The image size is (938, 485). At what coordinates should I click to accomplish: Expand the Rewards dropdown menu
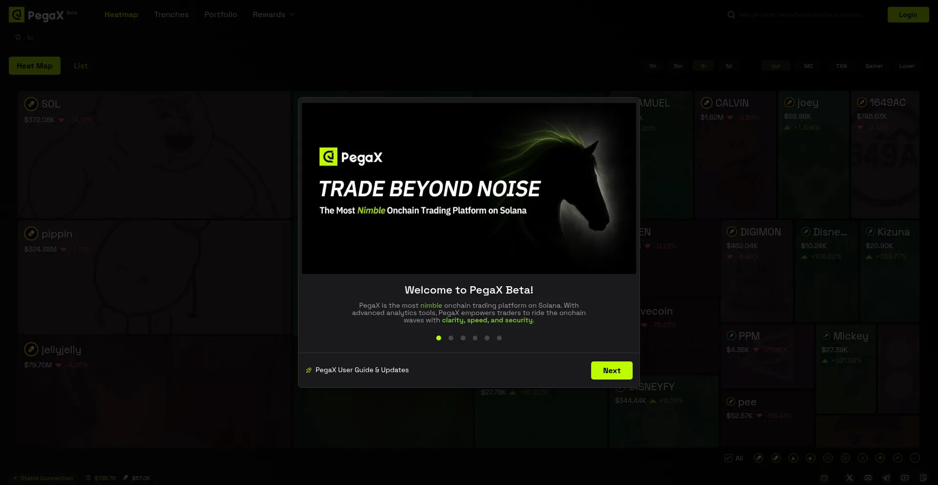point(274,15)
